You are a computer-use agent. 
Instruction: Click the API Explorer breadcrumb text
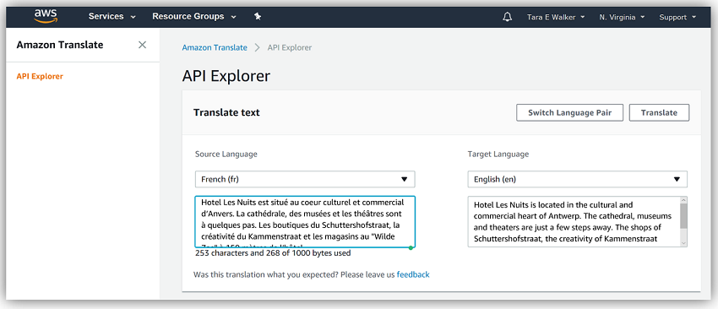tap(290, 47)
